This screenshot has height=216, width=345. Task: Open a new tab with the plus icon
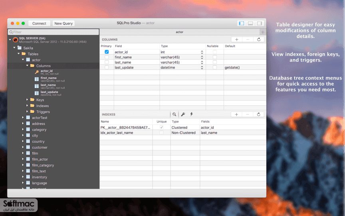pos(263,32)
